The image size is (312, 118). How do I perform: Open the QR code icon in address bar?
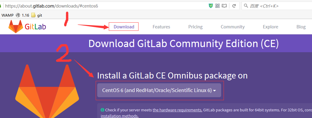click(218, 6)
